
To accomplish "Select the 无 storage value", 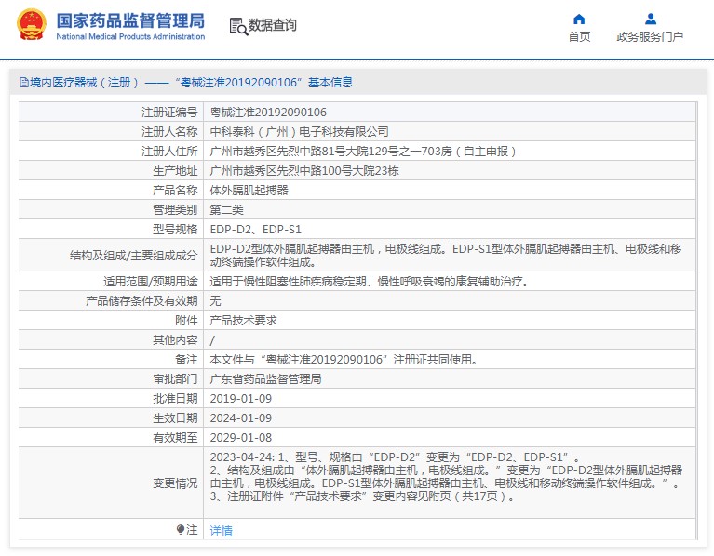I will click(215, 301).
